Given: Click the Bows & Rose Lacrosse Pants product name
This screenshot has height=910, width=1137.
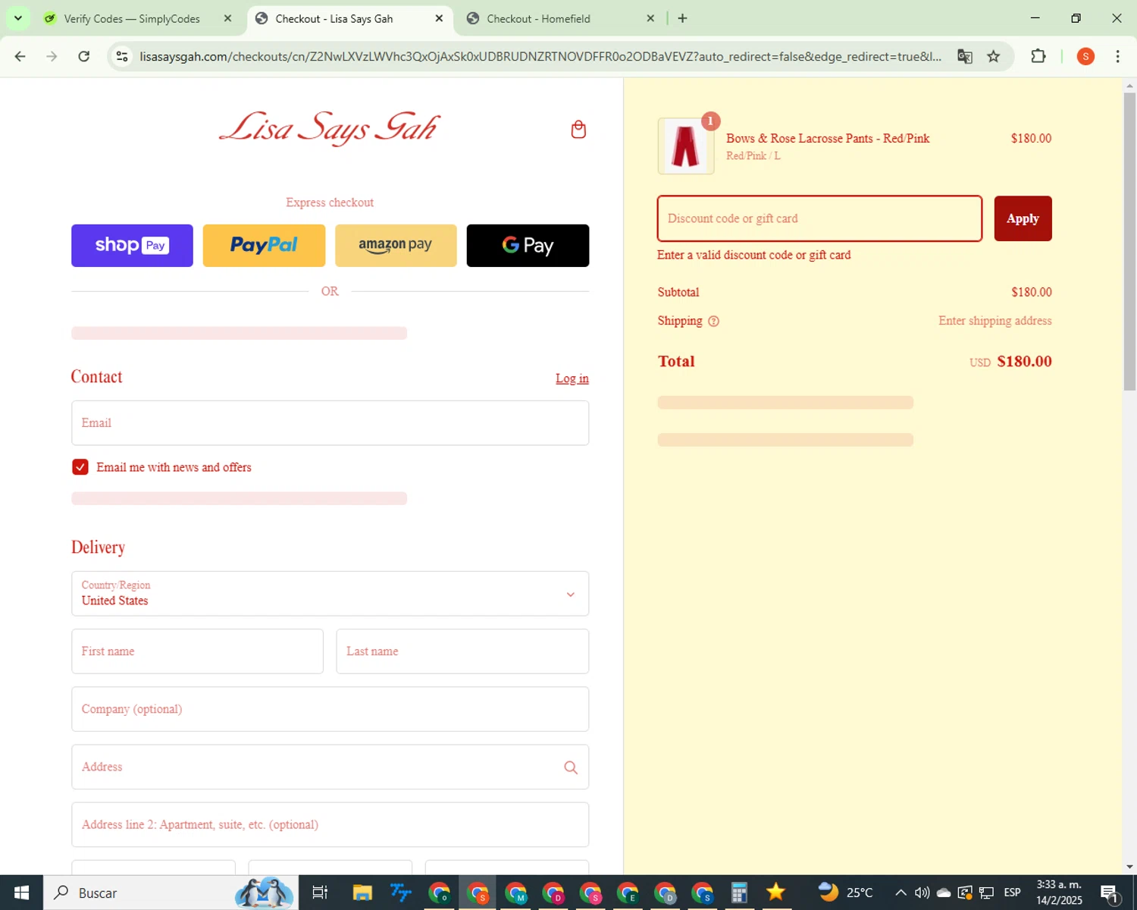Looking at the screenshot, I should (x=828, y=138).
